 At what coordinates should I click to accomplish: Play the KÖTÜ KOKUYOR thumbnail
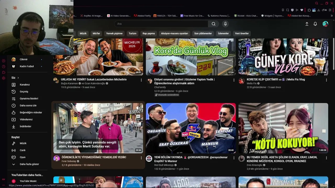pos(283,128)
